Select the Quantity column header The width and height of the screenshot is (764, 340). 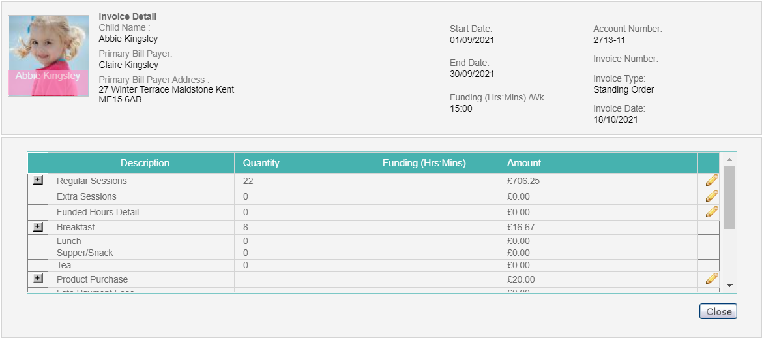304,163
